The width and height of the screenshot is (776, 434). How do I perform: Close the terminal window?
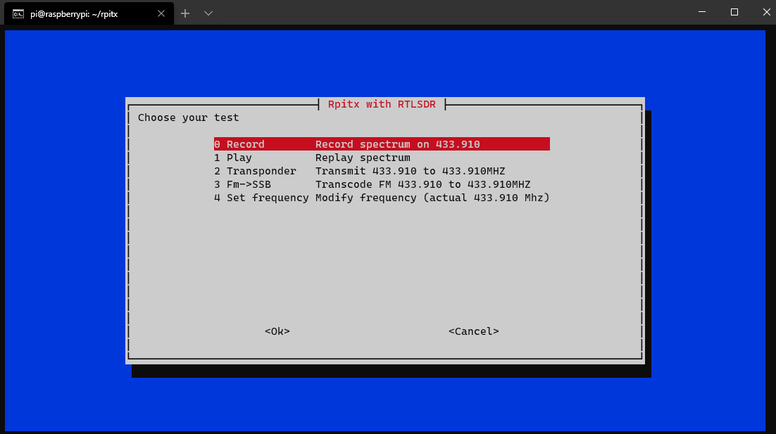pos(766,12)
